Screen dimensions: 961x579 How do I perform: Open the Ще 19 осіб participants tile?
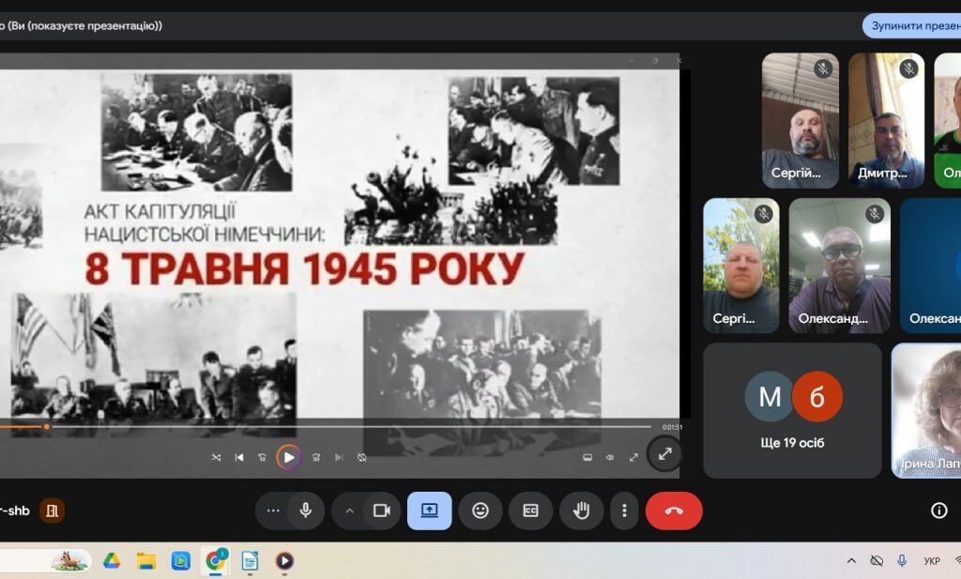792,410
